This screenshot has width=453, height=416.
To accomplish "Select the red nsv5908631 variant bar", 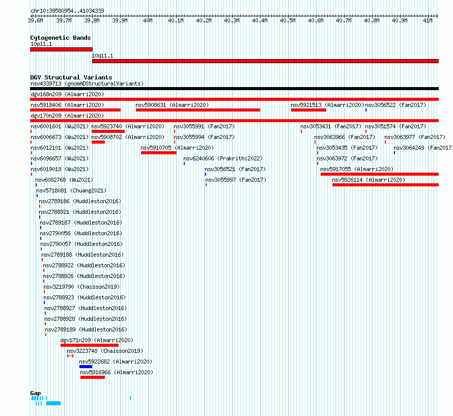I will click(198, 110).
